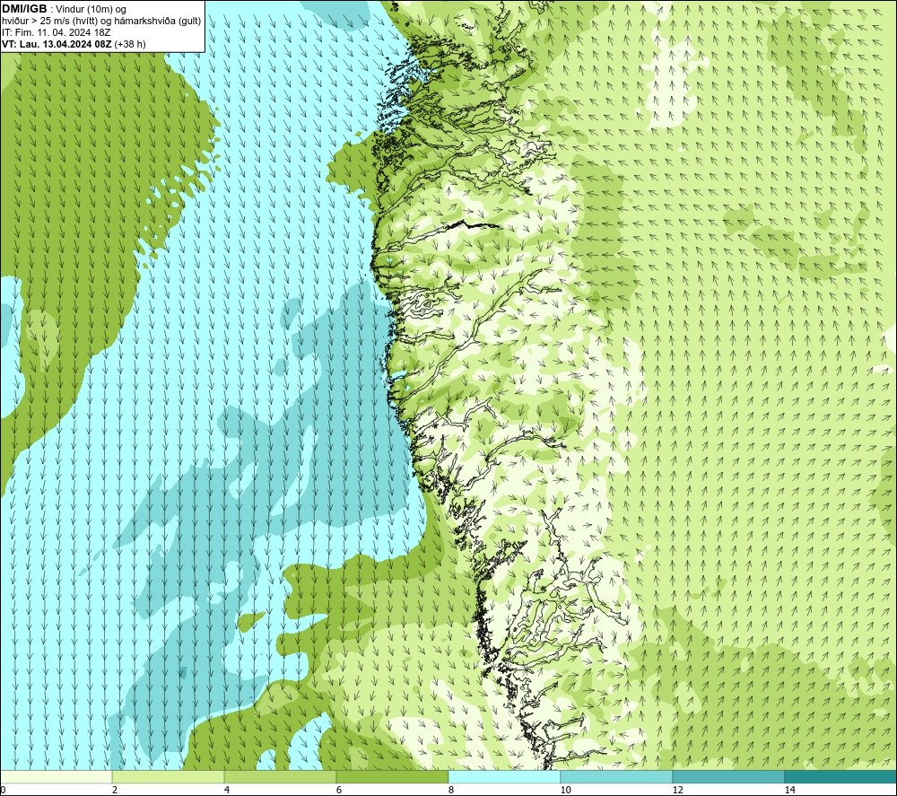Image resolution: width=897 pixels, height=796 pixels.
Task: Click the 12–14 m/s darker teal swatch
Action: 728,777
